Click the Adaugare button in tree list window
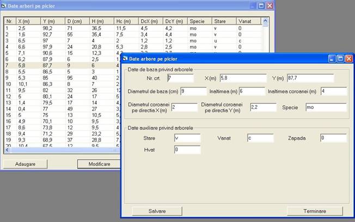 pos(25,164)
